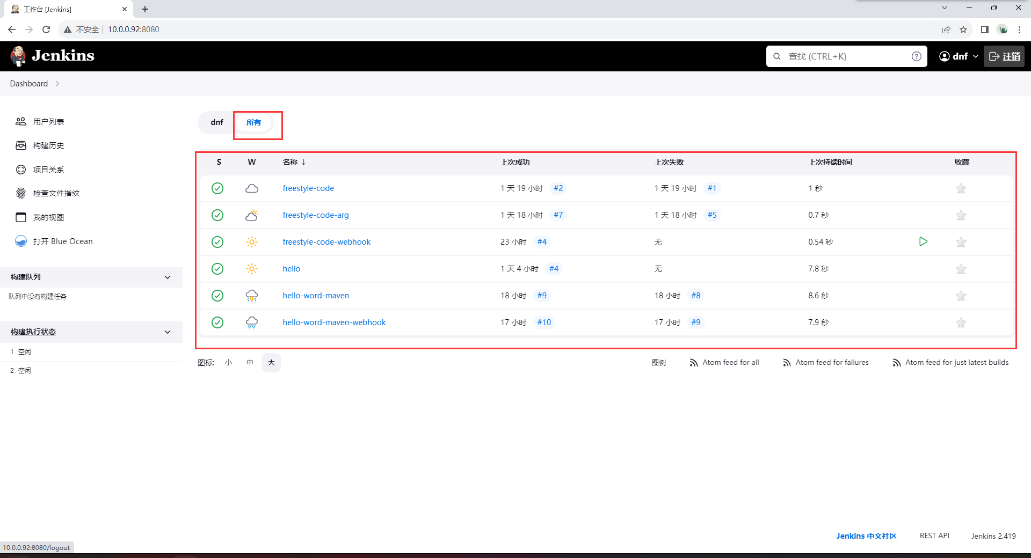Click the browser bookmark star icon

(963, 30)
